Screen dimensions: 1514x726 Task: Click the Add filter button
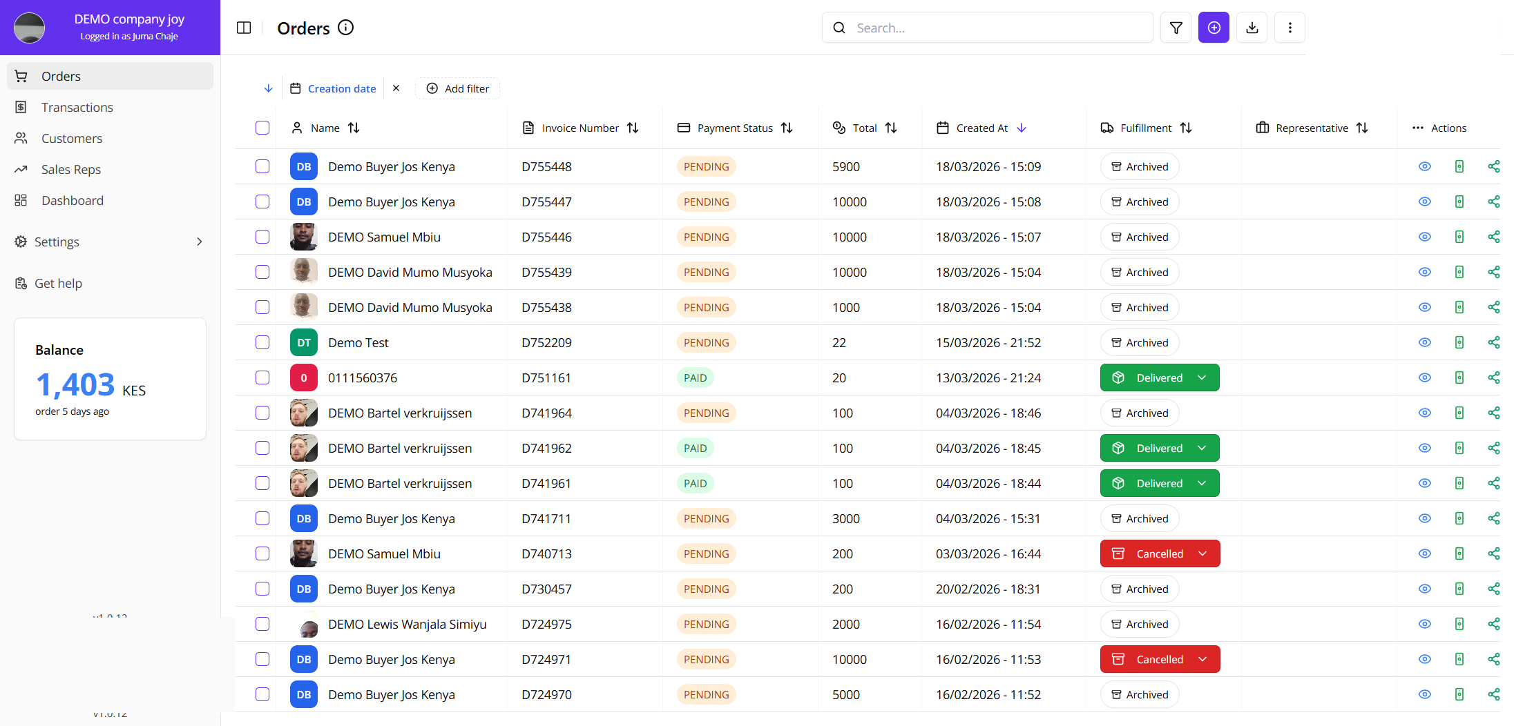click(457, 88)
